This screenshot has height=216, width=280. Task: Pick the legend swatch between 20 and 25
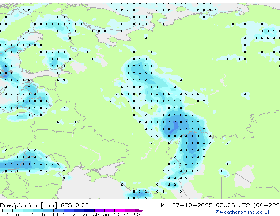[79, 210]
